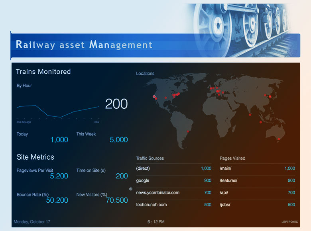This screenshot has width=311, height=231.
Task: Select the news.ycombinator.com source row
Action: pyautogui.click(x=174, y=192)
